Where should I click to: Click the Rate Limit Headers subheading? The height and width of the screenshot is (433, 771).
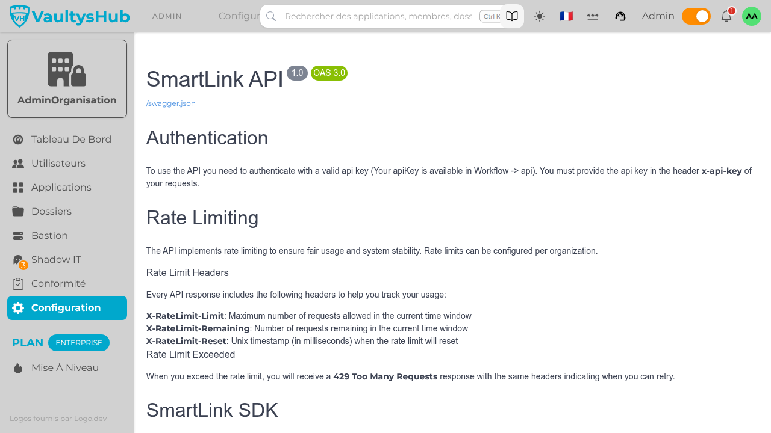pos(187,273)
